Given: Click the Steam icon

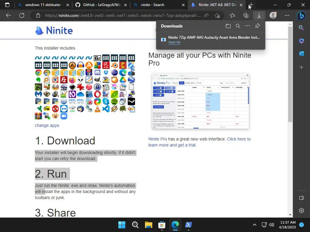Looking at the screenshot, I should click(131, 101).
